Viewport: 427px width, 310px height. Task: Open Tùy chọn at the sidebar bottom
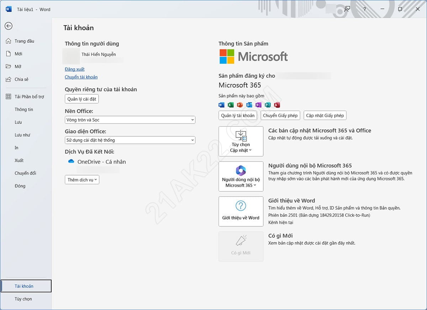23,299
